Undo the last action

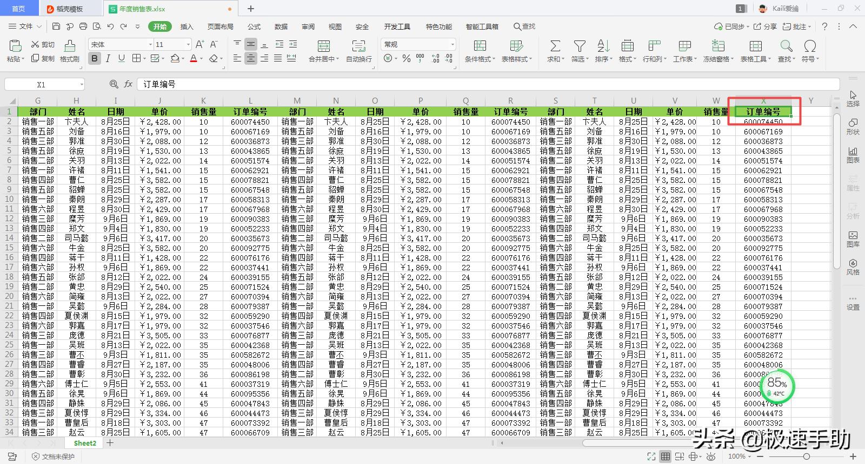(x=110, y=26)
